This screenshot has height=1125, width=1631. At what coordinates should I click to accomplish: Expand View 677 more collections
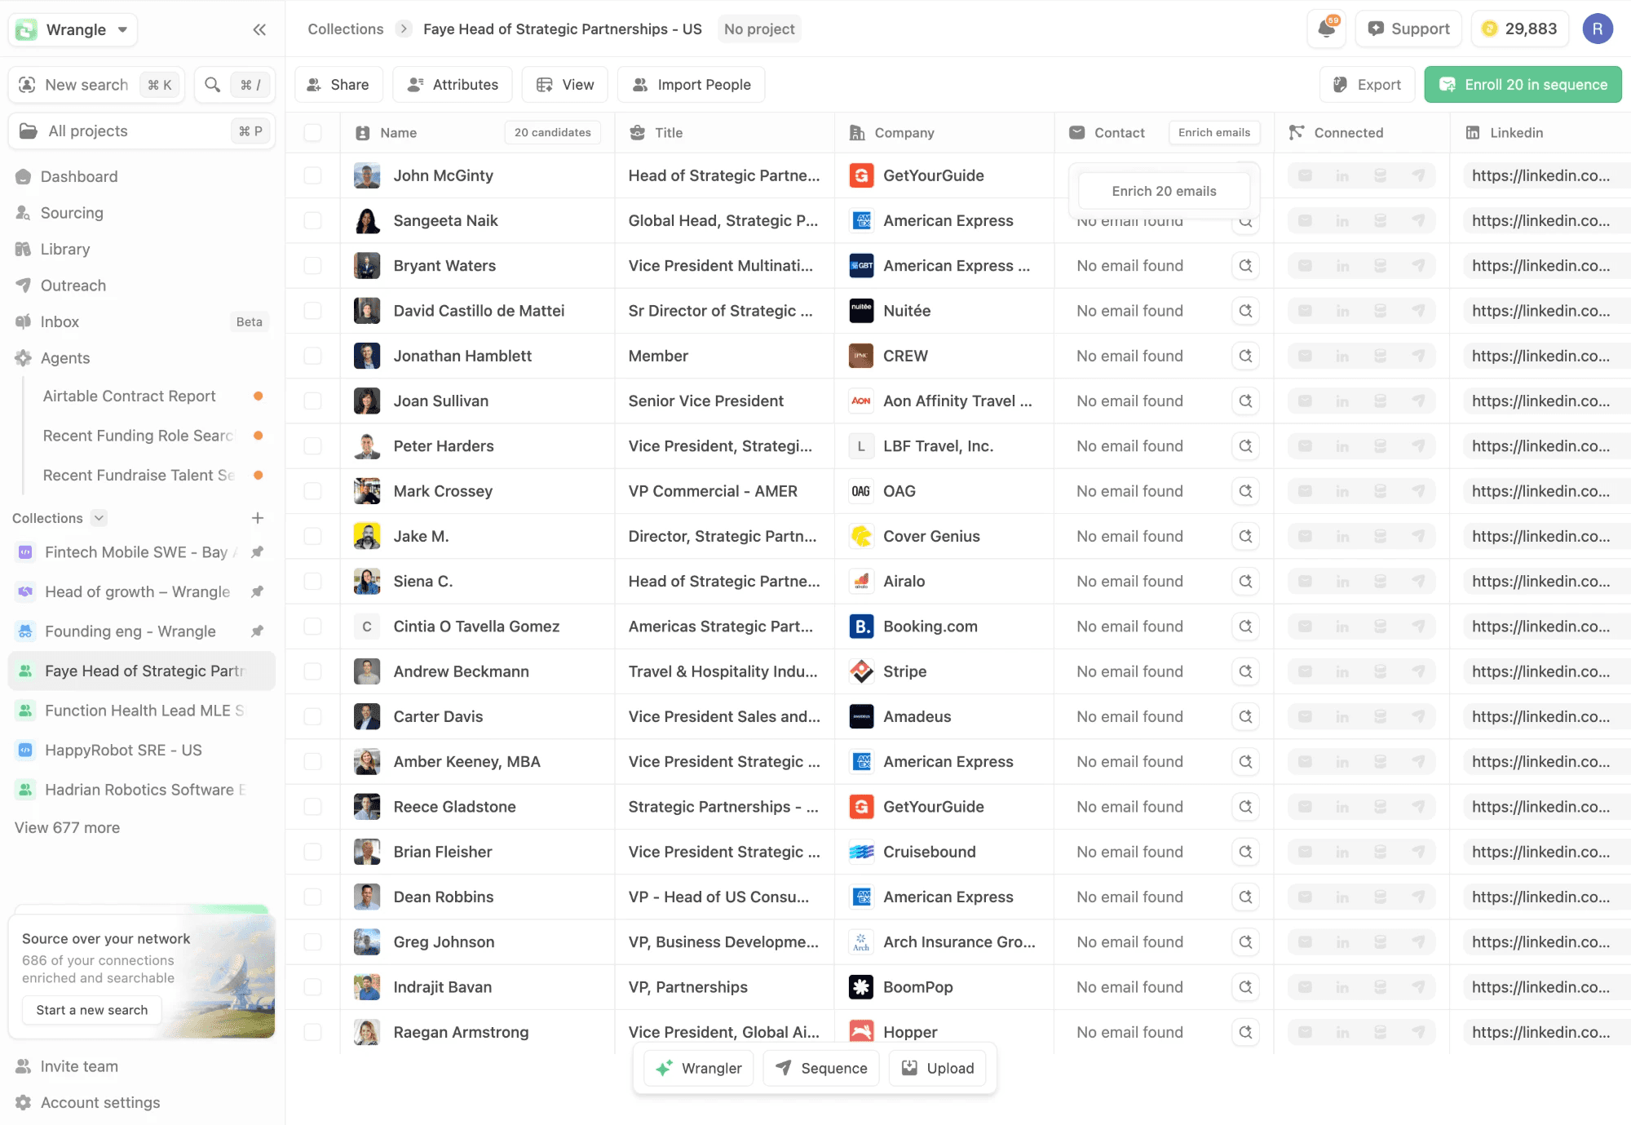coord(67,828)
